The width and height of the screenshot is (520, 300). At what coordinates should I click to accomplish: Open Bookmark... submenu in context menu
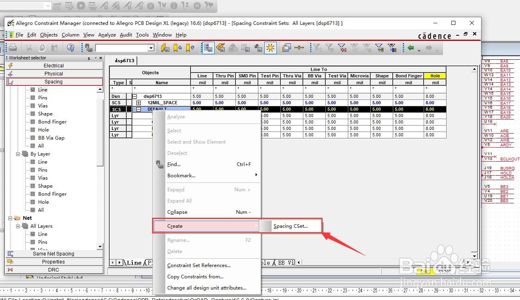click(206, 175)
